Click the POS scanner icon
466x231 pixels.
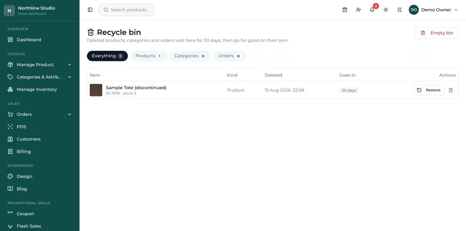10,127
